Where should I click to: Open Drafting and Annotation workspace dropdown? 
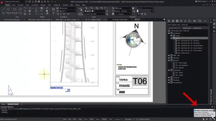pos(15,1)
